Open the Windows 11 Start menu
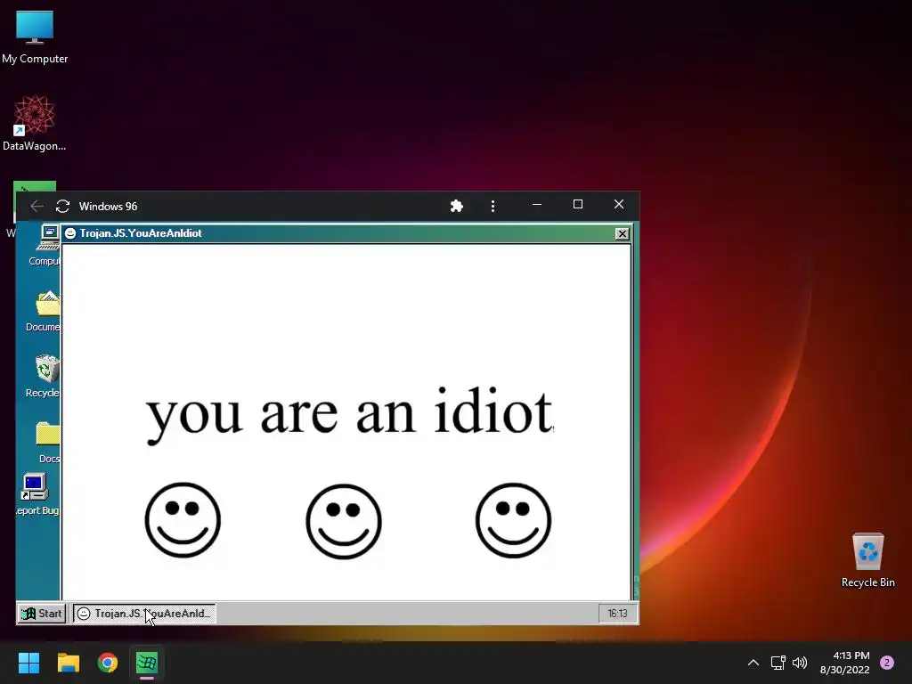The width and height of the screenshot is (912, 684). pyautogui.click(x=28, y=663)
